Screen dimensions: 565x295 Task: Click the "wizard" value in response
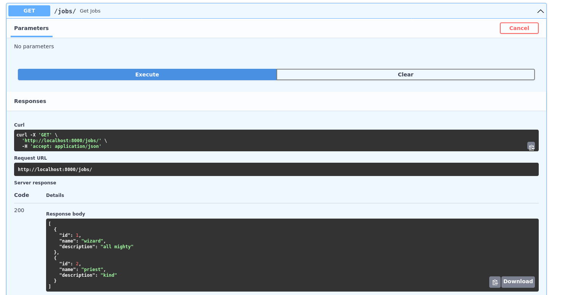click(92, 241)
